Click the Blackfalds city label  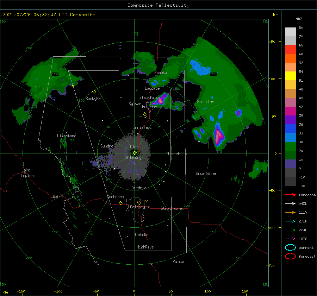tap(150, 97)
